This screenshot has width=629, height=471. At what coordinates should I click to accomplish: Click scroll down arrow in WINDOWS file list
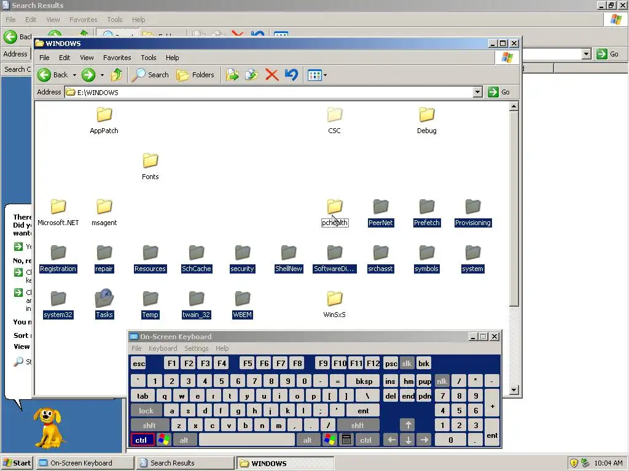pos(514,389)
